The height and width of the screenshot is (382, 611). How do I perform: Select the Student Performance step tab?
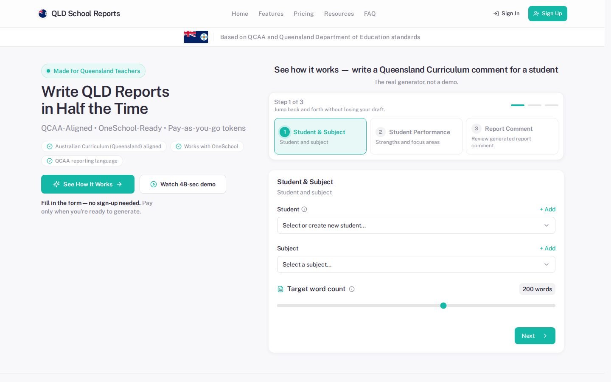416,136
